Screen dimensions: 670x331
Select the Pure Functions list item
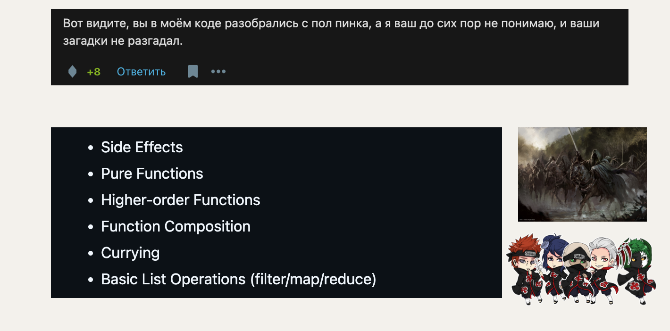point(152,174)
